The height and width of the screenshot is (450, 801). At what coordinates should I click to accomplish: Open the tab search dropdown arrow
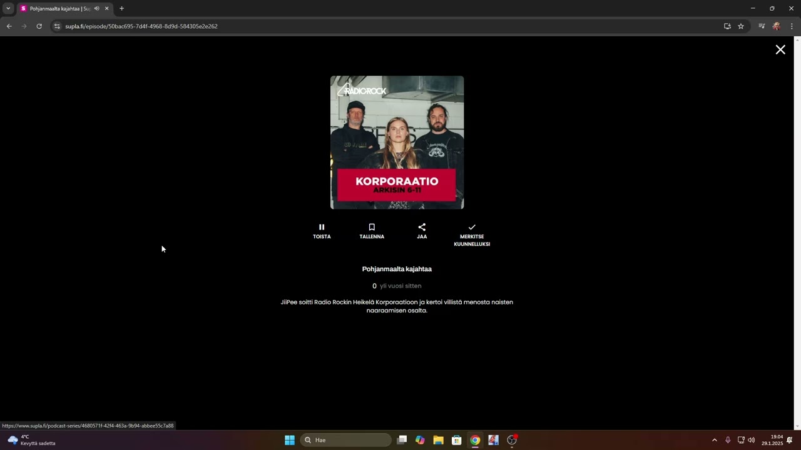8,8
